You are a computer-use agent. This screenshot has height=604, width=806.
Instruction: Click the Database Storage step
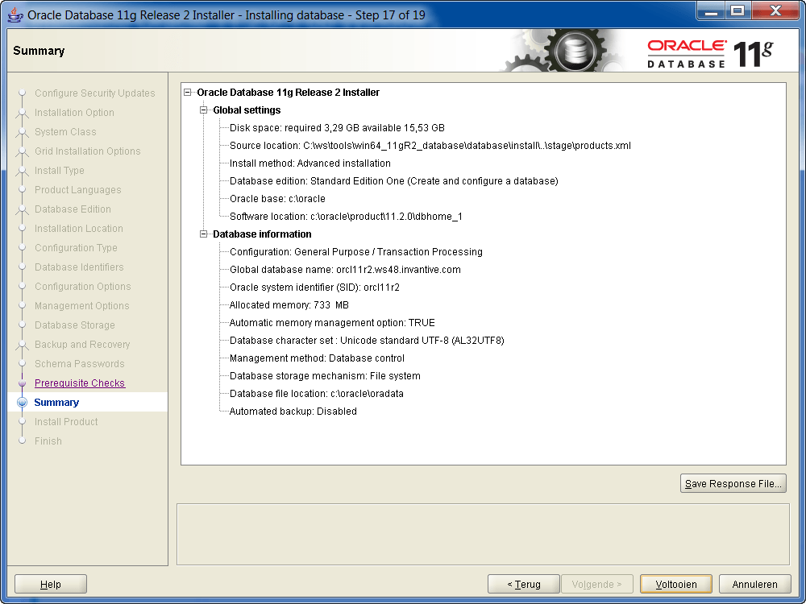(74, 325)
